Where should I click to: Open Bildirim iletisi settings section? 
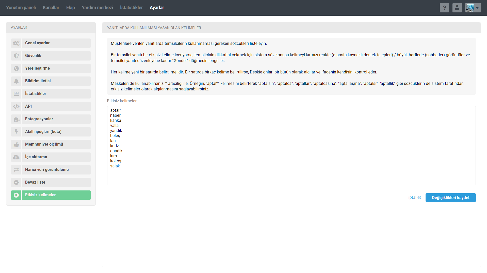pos(51,81)
